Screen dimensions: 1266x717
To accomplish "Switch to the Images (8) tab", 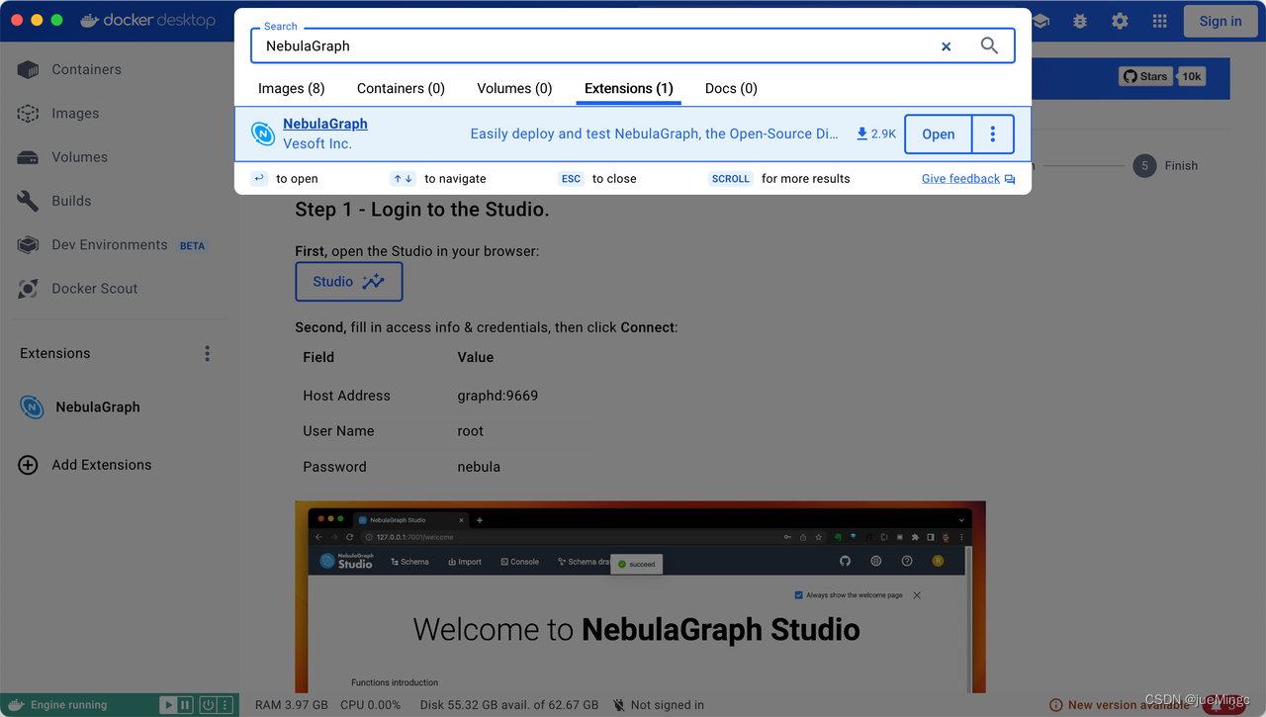I will point(292,88).
